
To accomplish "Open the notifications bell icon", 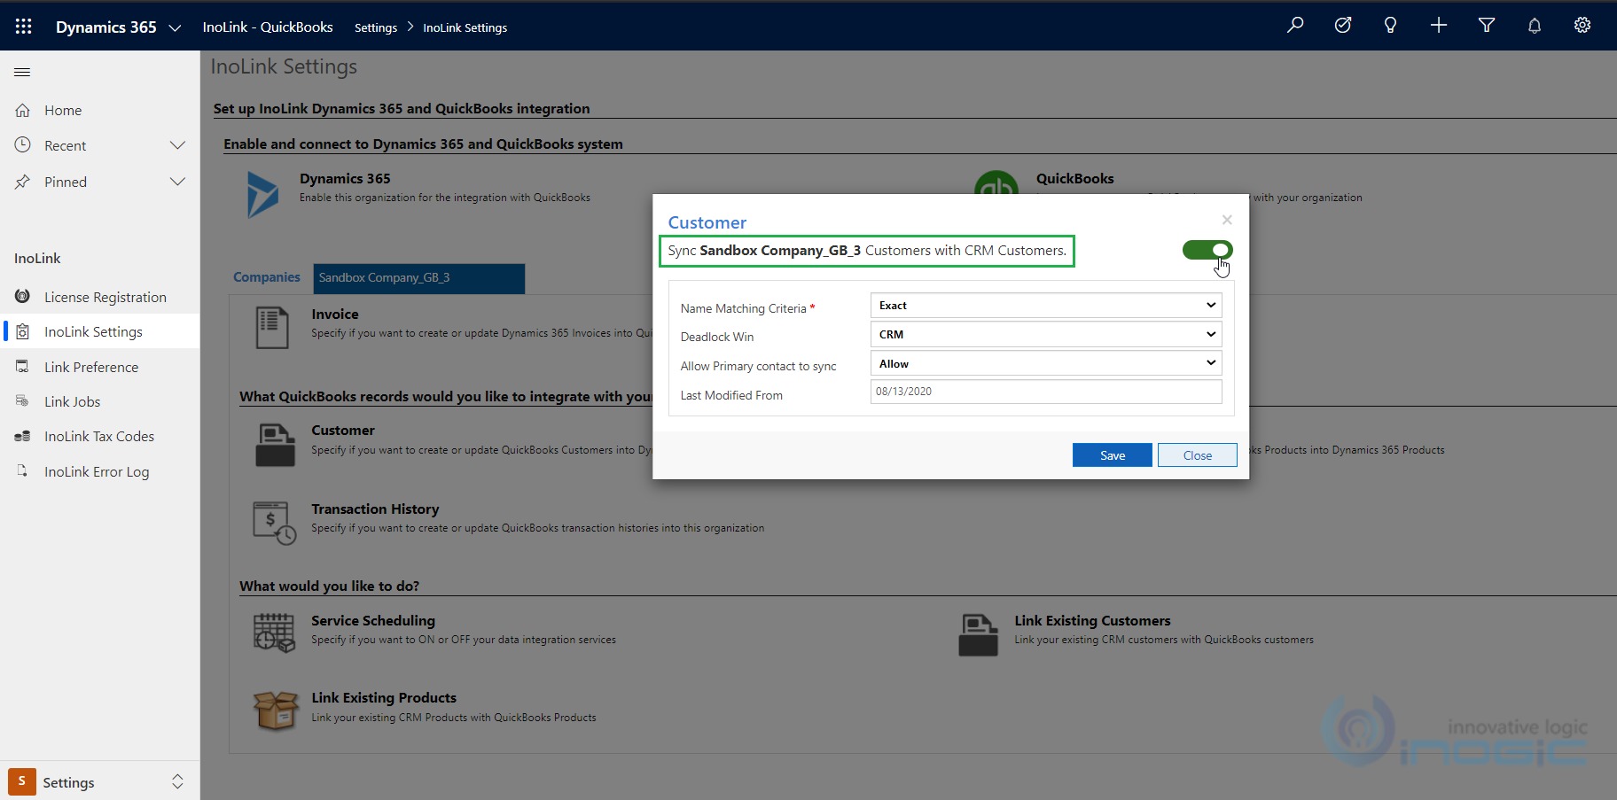I will [1535, 26].
